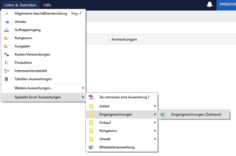Click the Rohgewinn folder icon in the submenu
Screen dimensions: 236x156
click(x=91, y=131)
